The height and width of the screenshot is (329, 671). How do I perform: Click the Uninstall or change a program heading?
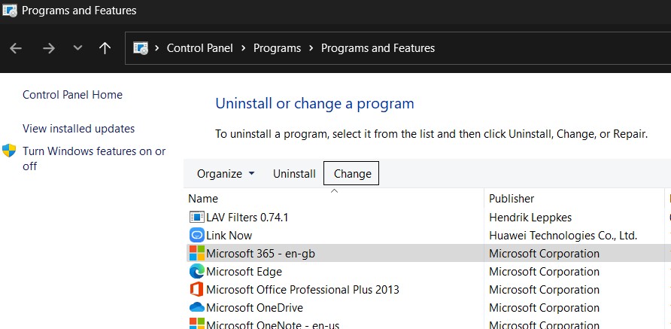tap(314, 103)
